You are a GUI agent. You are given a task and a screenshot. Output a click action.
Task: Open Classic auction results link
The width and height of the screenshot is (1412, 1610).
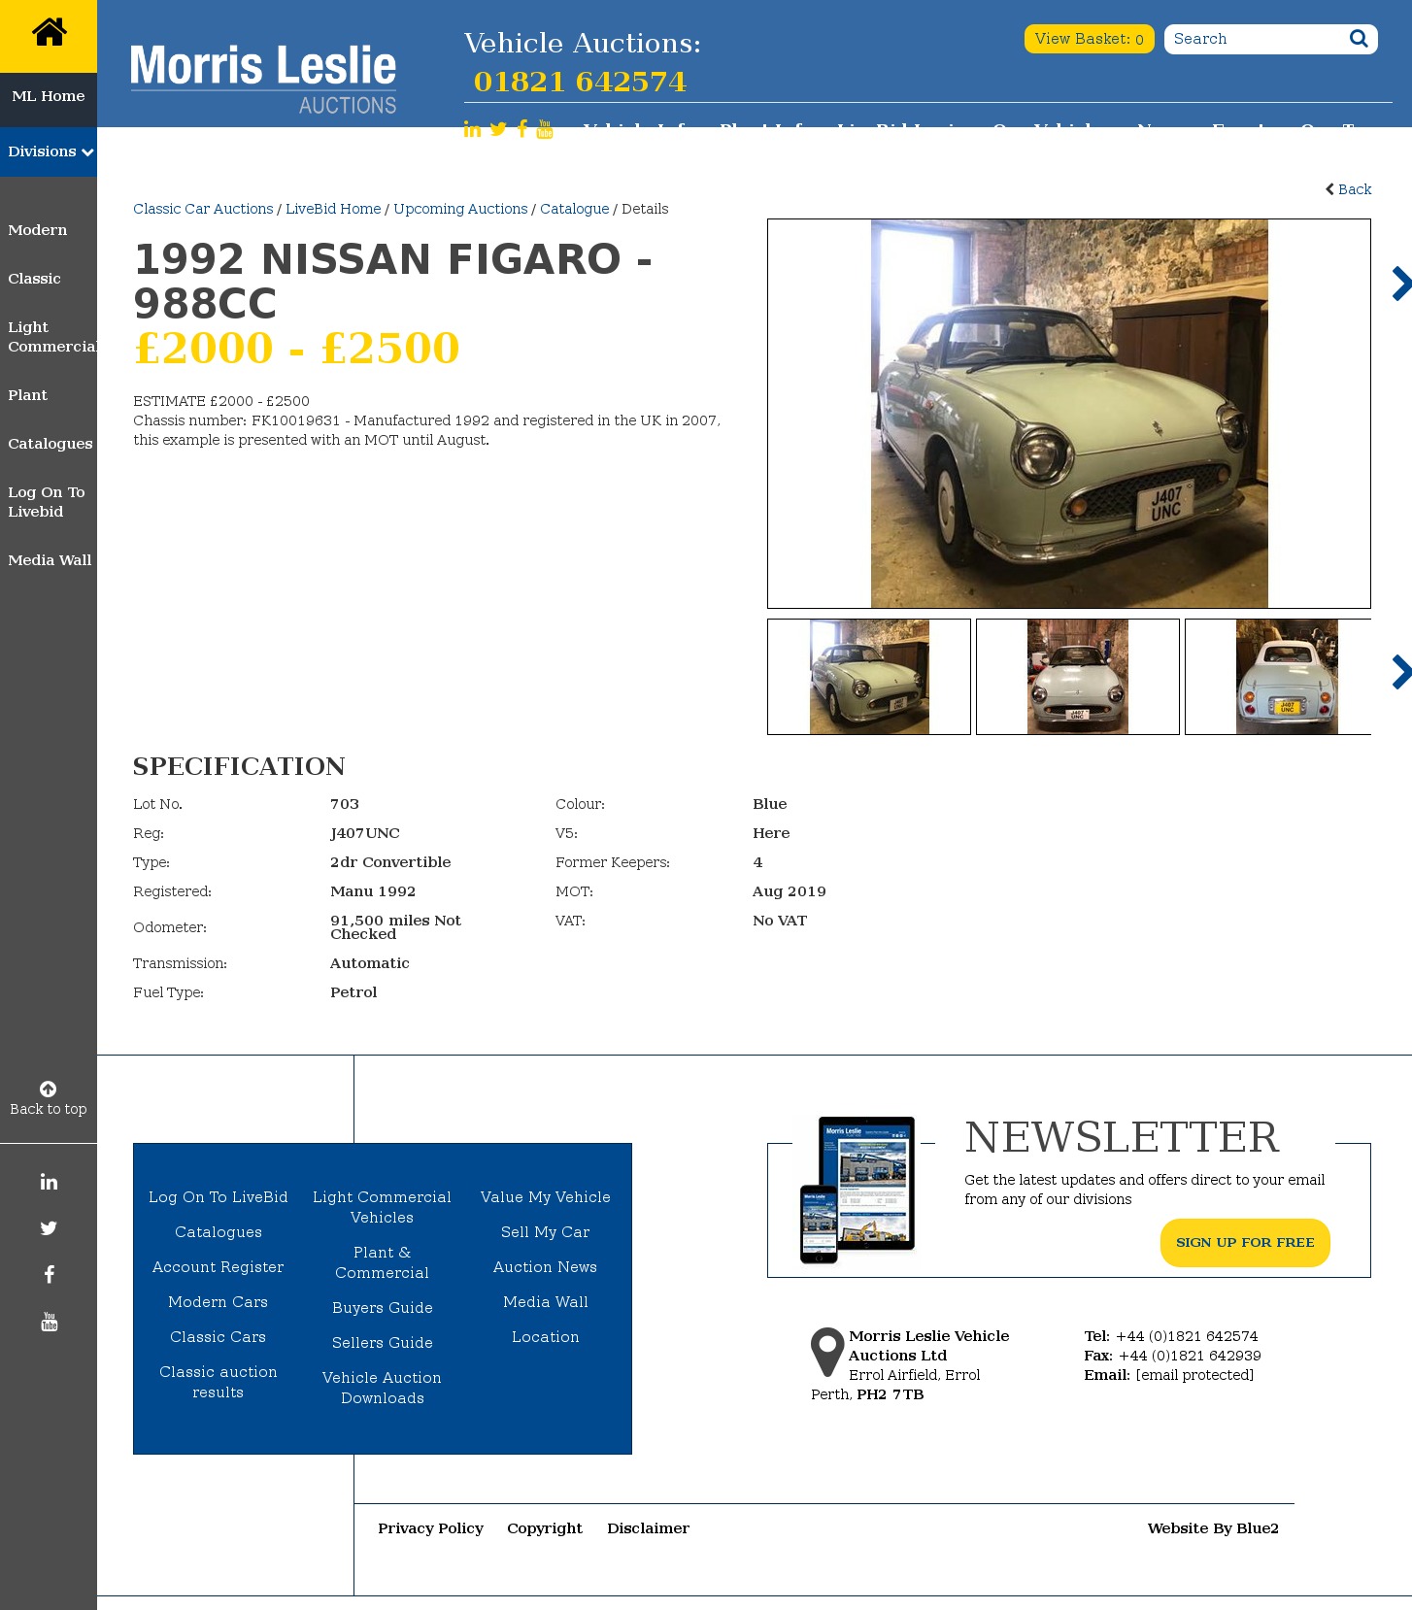[x=219, y=1382]
